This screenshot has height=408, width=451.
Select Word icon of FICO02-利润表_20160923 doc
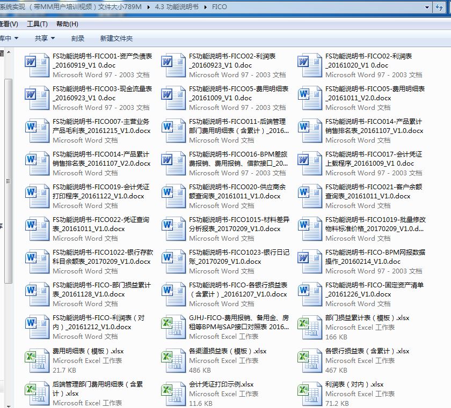(x=173, y=65)
